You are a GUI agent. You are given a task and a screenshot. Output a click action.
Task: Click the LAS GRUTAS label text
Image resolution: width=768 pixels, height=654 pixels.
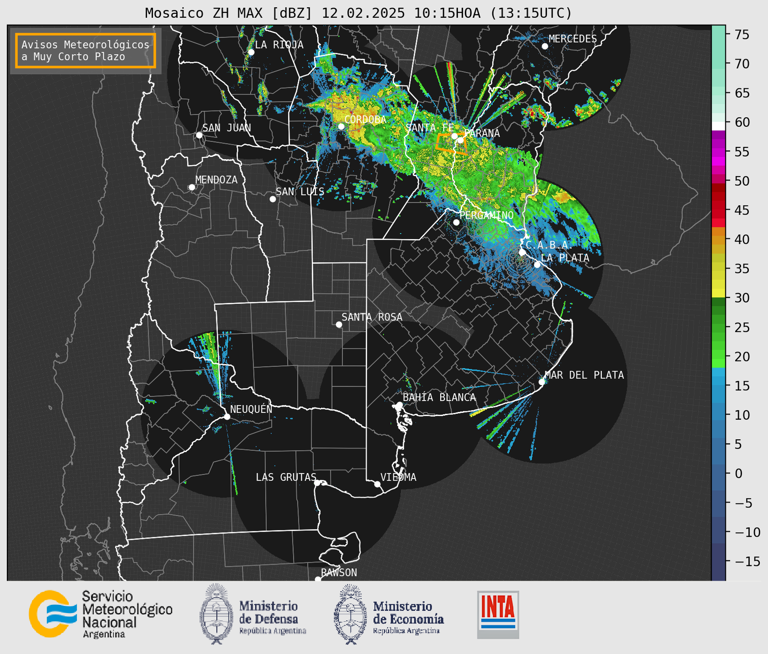pos(286,477)
